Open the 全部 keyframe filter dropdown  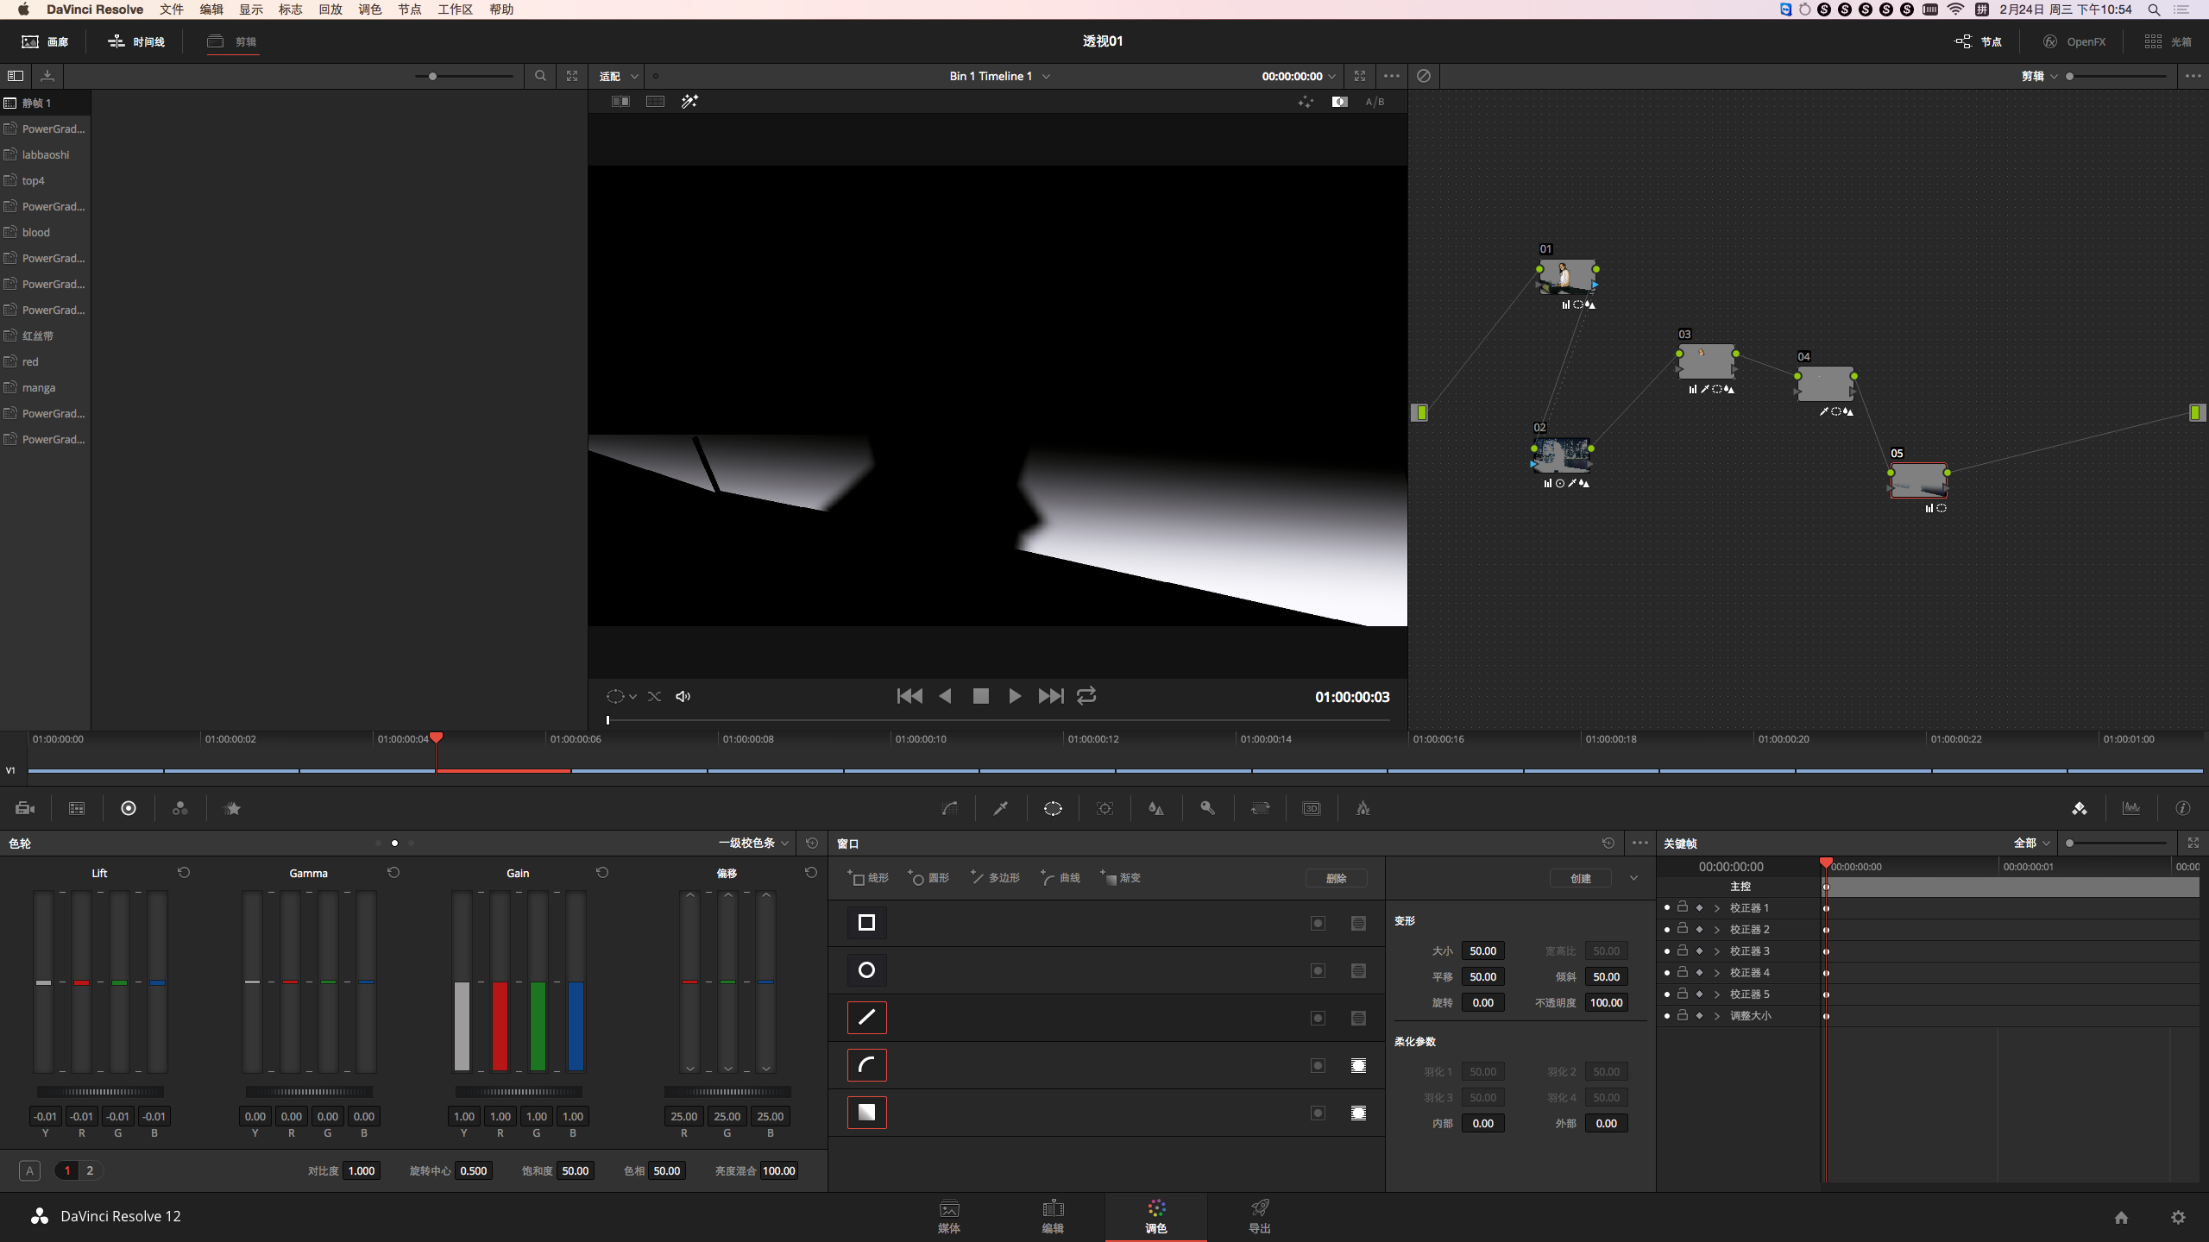pyautogui.click(x=2031, y=843)
